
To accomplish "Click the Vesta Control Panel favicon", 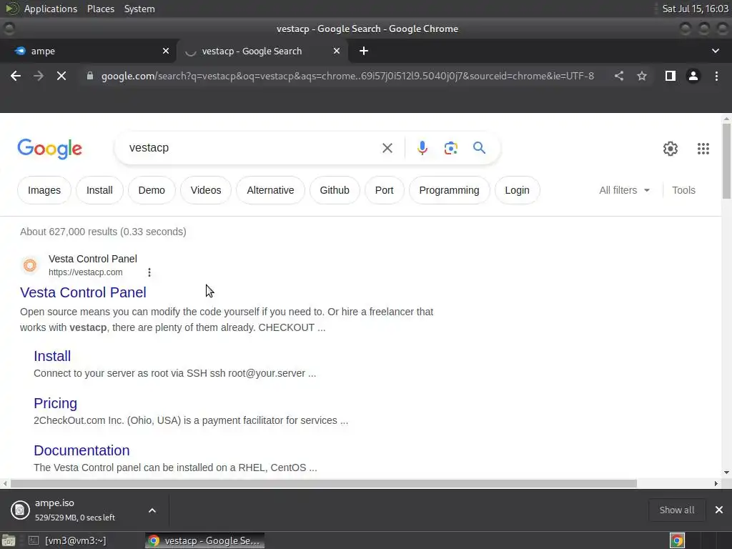I will 30,265.
